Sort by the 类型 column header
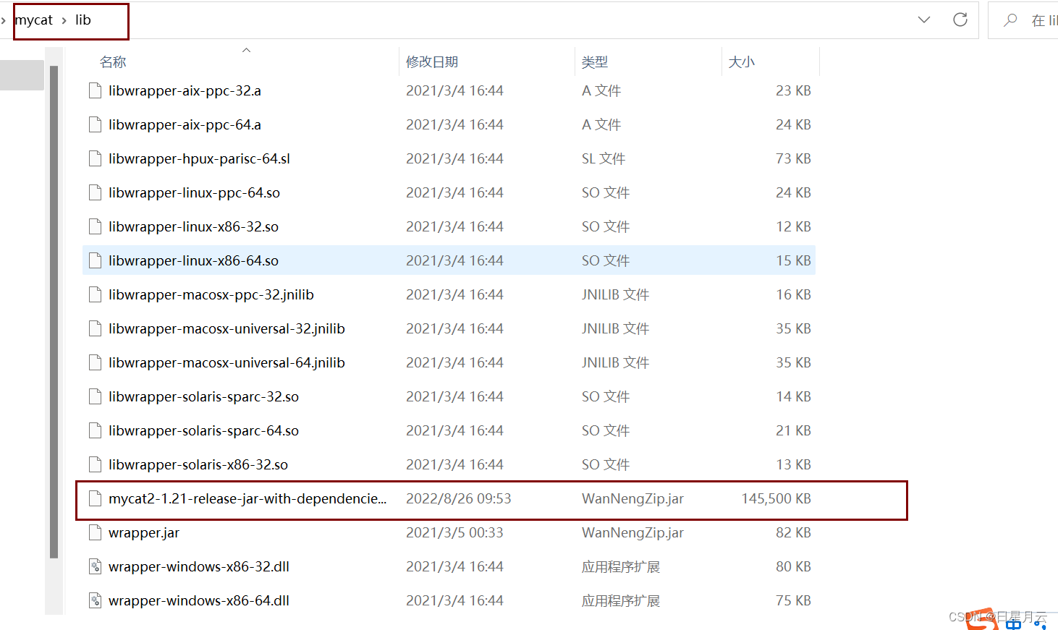Image resolution: width=1058 pixels, height=630 pixels. tap(595, 62)
